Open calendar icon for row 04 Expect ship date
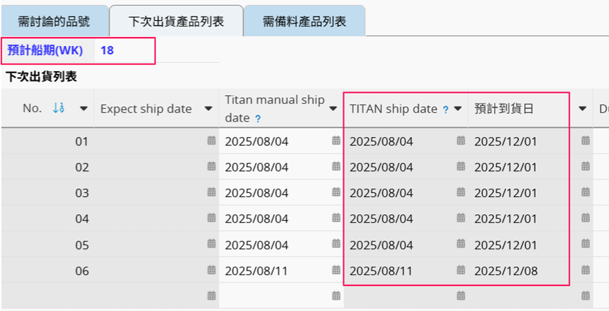 tap(211, 218)
